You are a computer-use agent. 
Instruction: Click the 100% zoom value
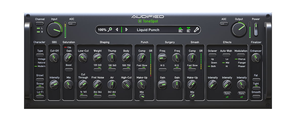point(102,30)
